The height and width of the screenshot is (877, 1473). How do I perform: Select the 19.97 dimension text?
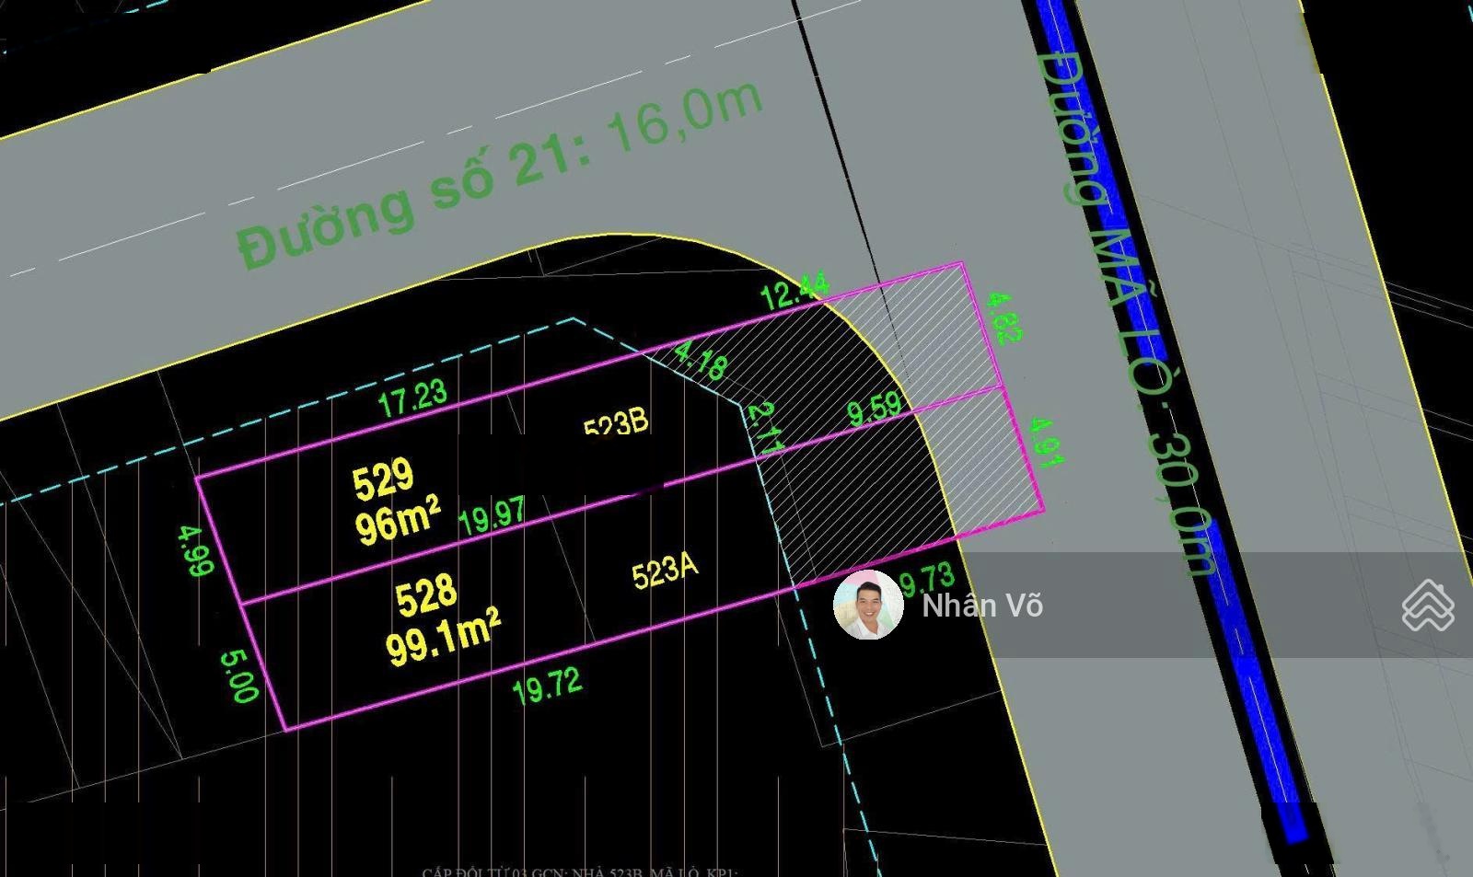[493, 515]
